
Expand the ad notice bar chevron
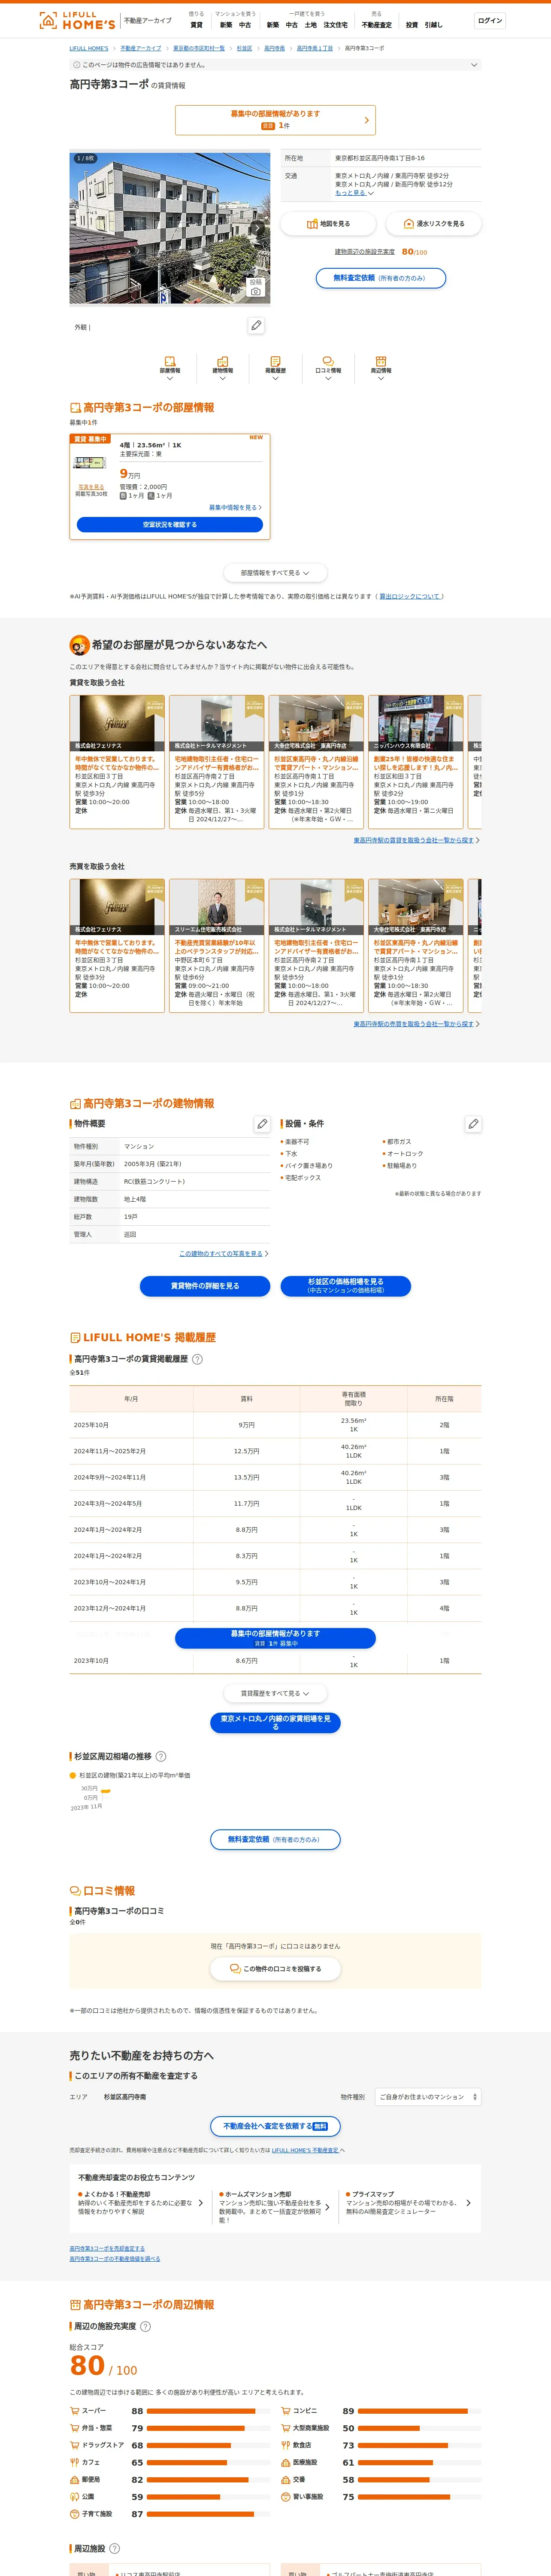tap(474, 65)
